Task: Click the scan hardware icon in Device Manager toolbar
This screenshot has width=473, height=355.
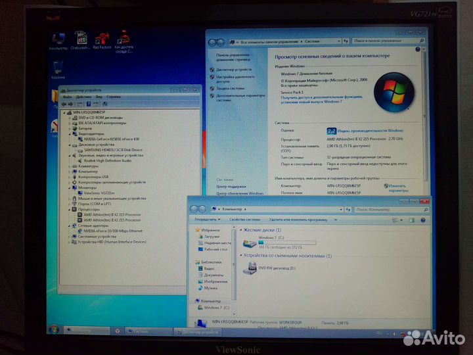Action: 104,104
